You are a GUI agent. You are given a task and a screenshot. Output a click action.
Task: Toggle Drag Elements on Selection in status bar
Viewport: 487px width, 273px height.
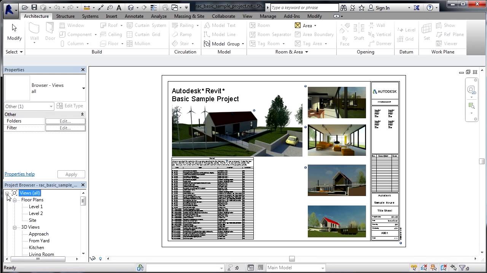tap(454, 268)
